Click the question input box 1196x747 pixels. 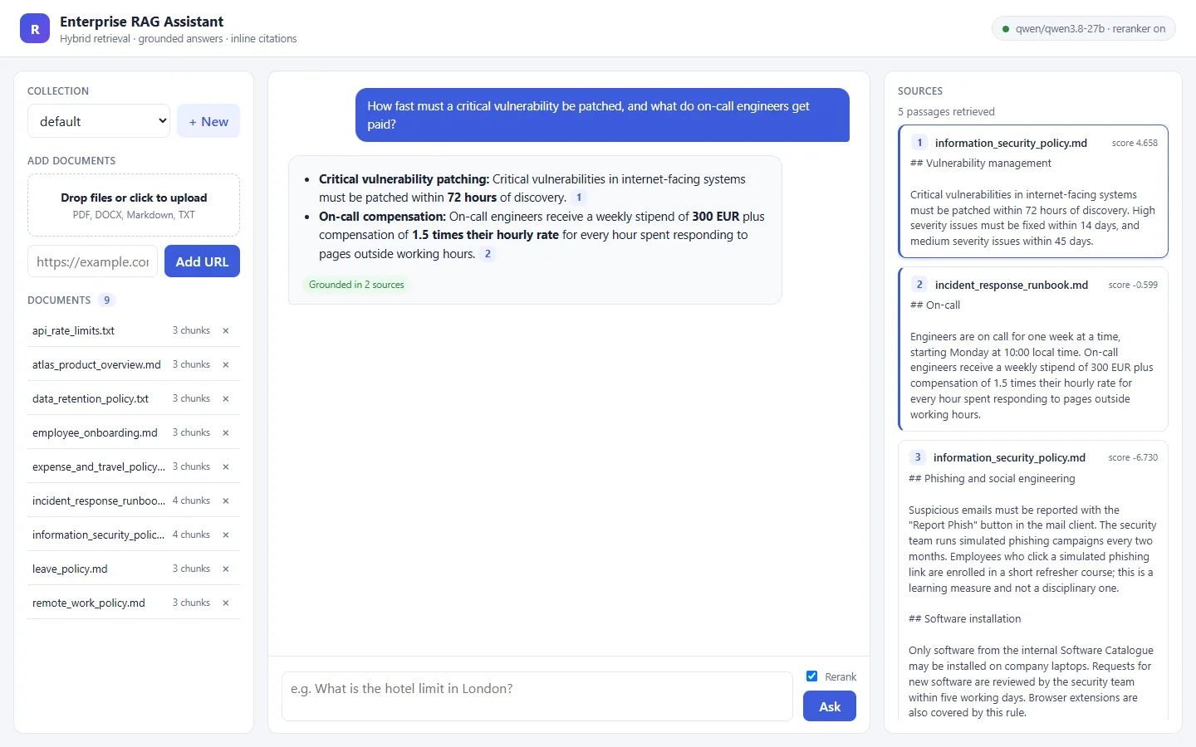tap(537, 696)
